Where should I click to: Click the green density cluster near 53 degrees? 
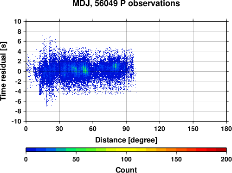point(85,69)
